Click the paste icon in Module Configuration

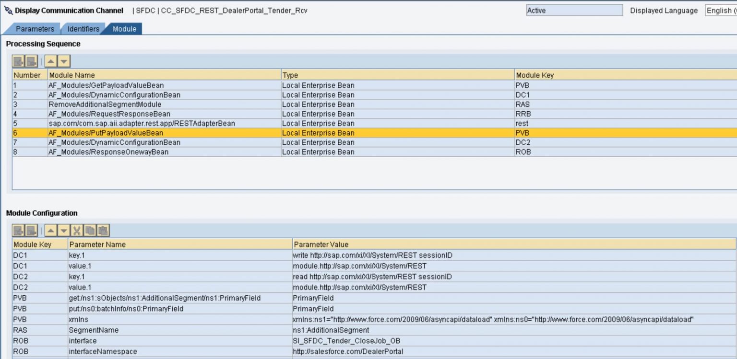coord(103,231)
